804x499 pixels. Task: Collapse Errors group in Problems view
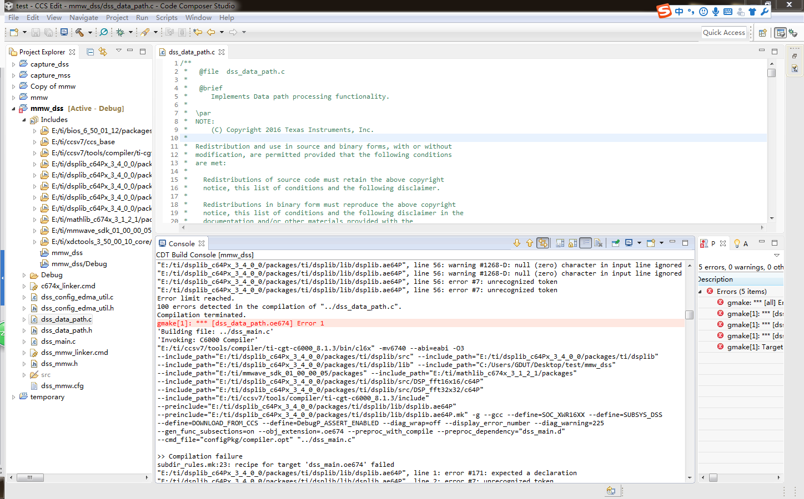(x=700, y=291)
